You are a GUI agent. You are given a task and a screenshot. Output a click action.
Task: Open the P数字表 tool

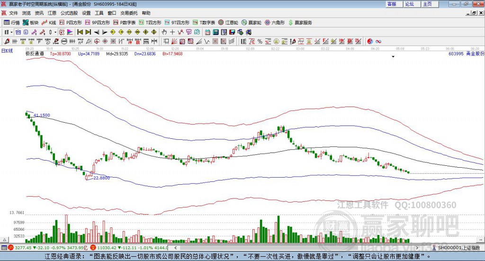coord(125,23)
